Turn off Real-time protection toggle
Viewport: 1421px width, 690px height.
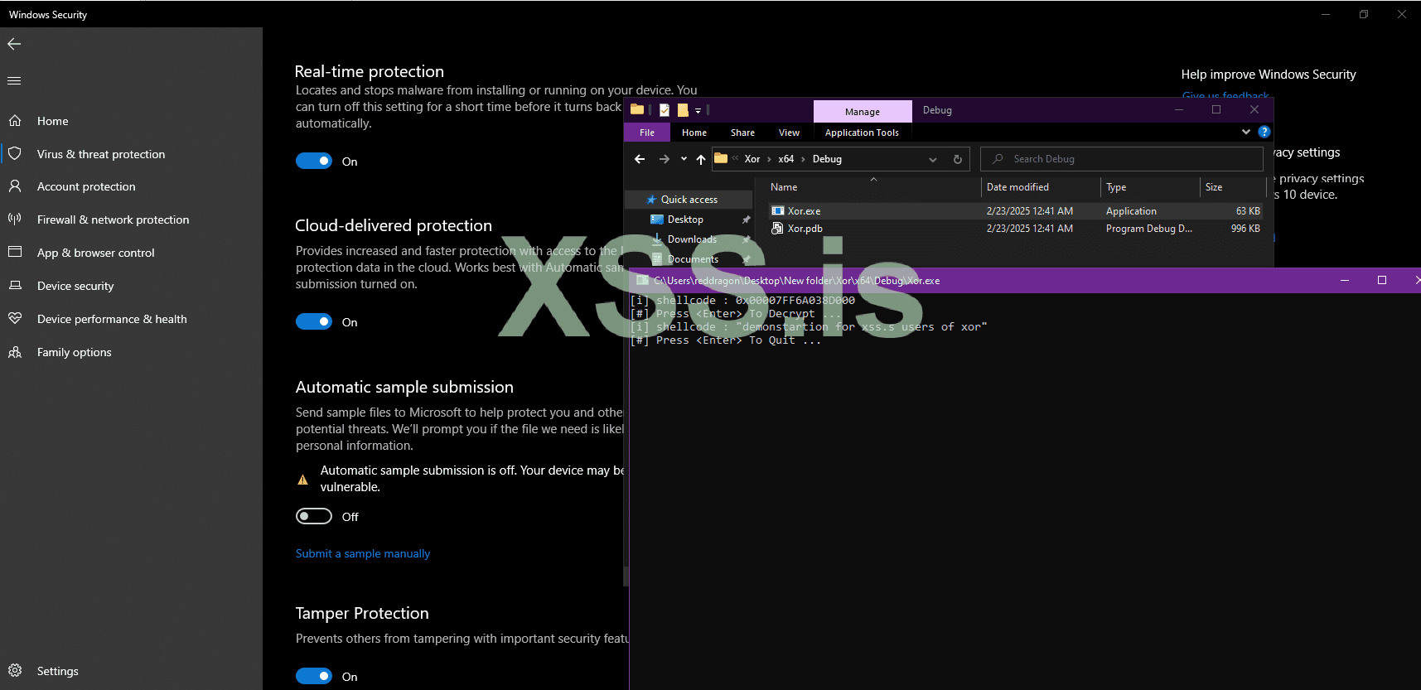point(314,161)
